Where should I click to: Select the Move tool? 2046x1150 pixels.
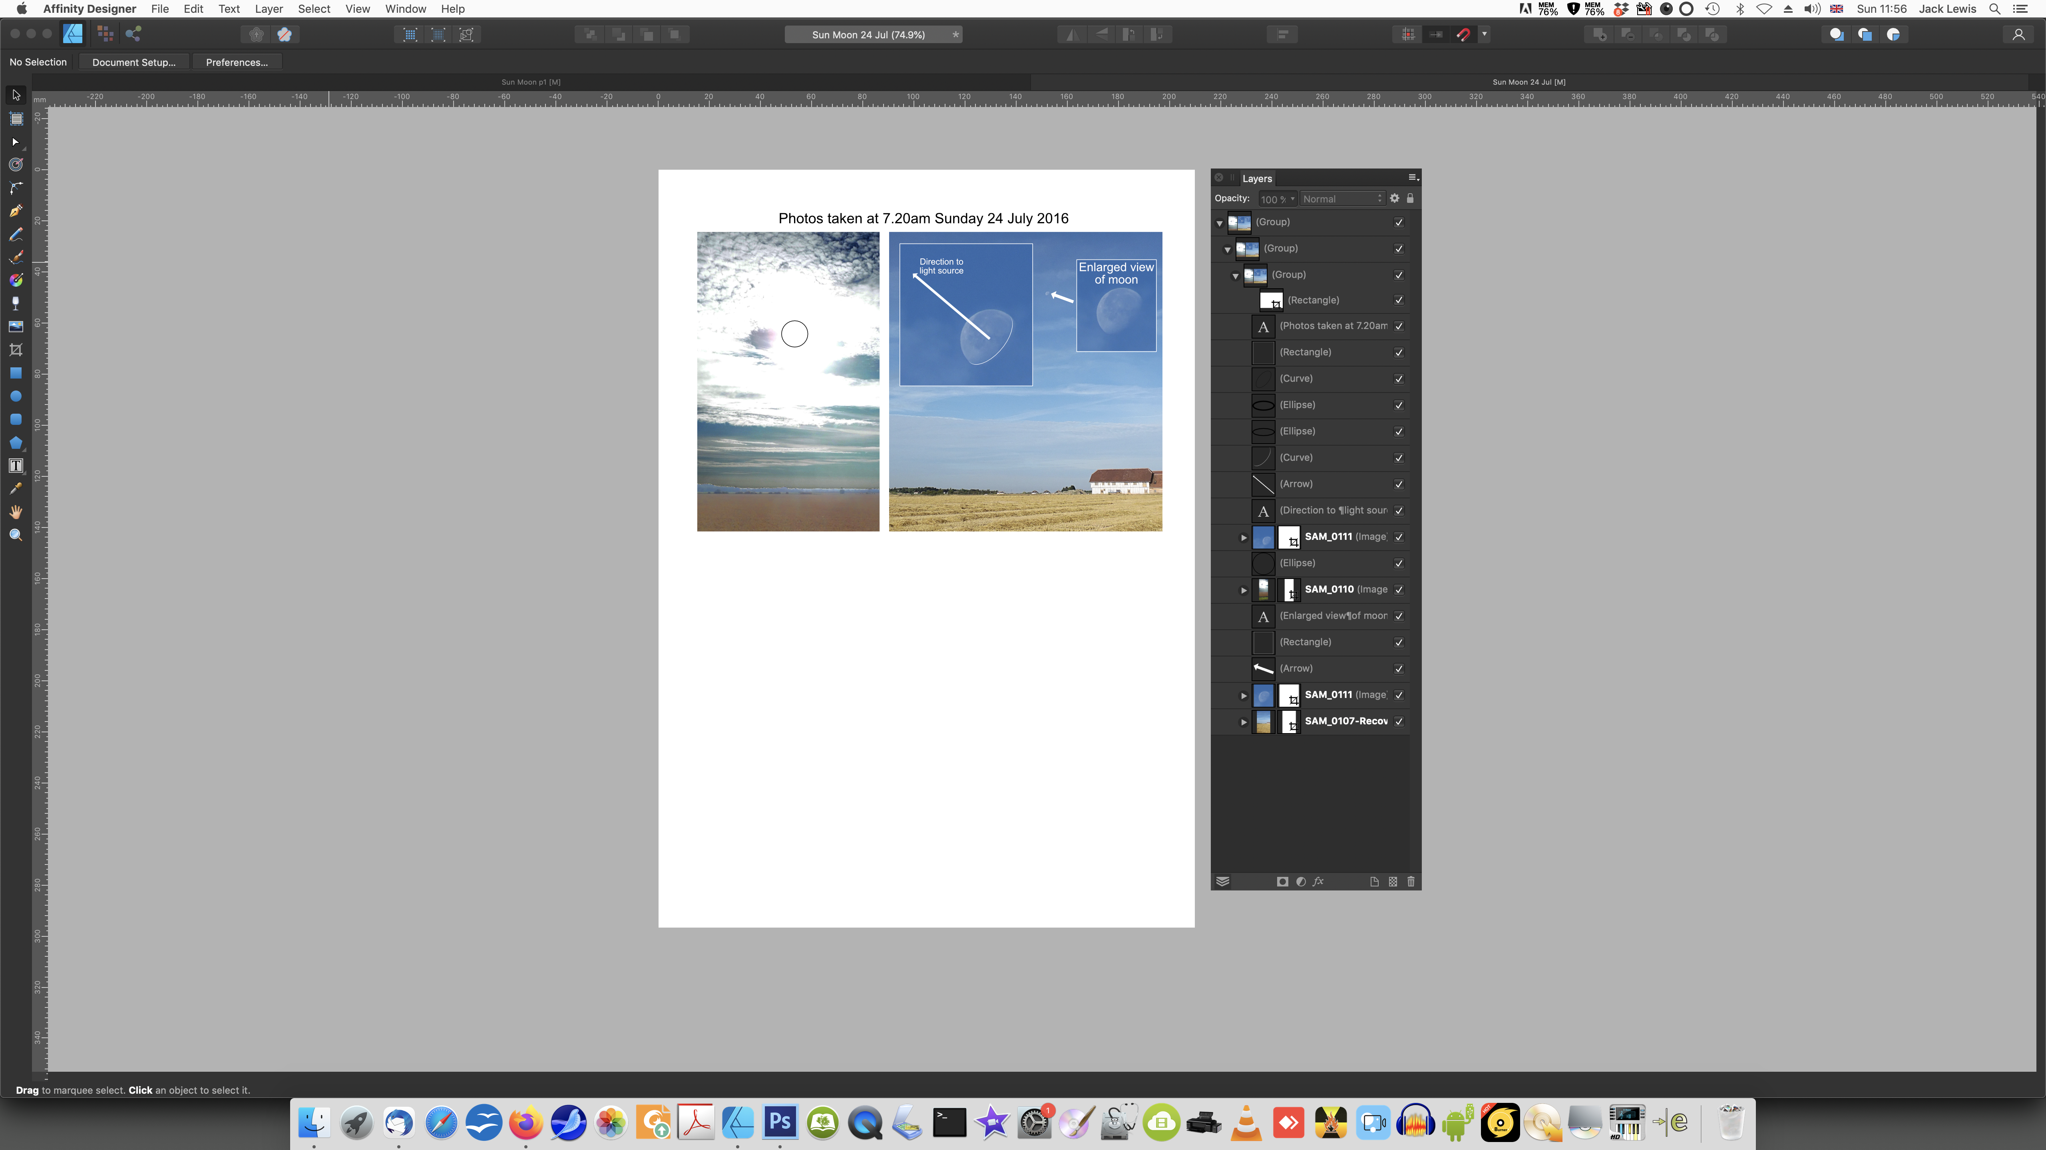(16, 95)
